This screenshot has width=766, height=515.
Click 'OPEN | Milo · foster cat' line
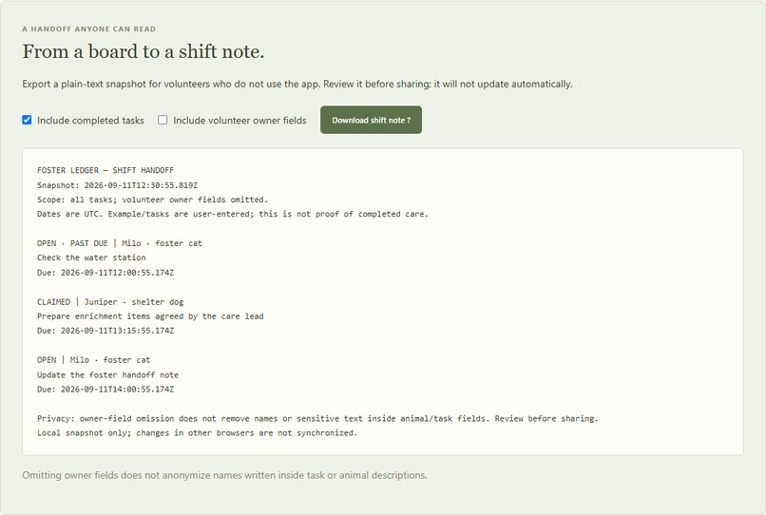93,359
